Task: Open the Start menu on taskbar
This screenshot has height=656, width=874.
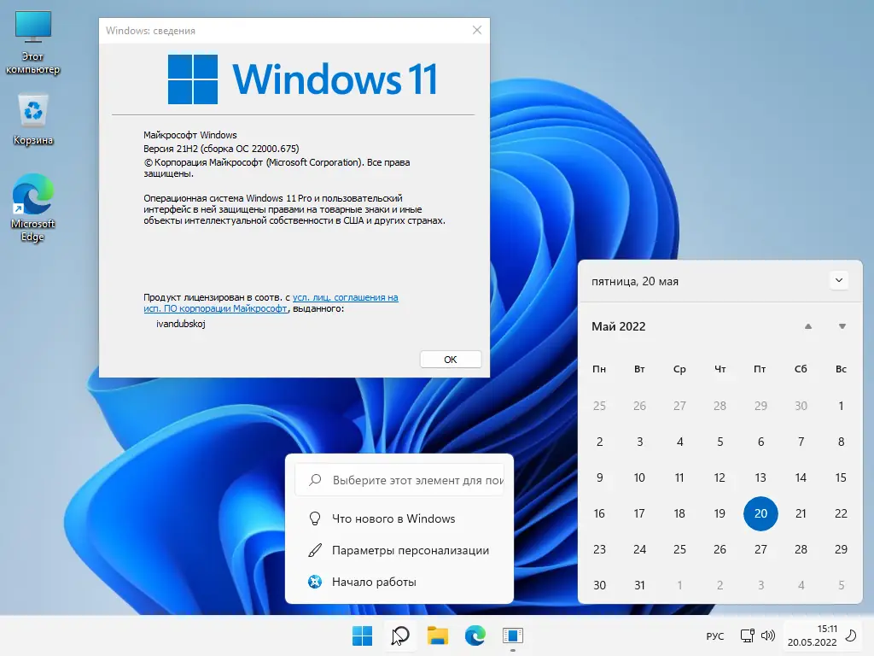Action: coord(362,635)
